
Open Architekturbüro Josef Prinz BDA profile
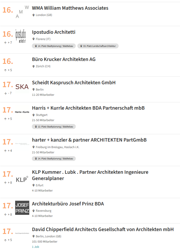[x=68, y=204]
